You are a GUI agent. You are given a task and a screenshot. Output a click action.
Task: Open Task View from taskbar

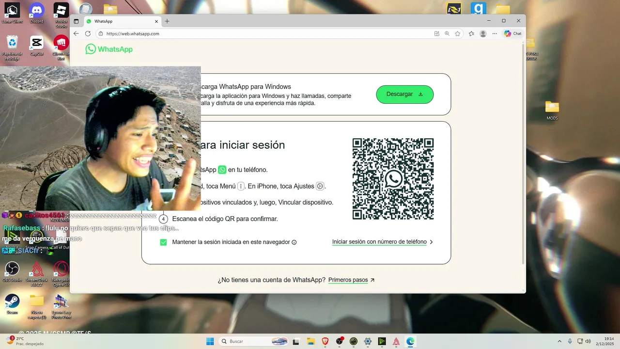point(296,341)
